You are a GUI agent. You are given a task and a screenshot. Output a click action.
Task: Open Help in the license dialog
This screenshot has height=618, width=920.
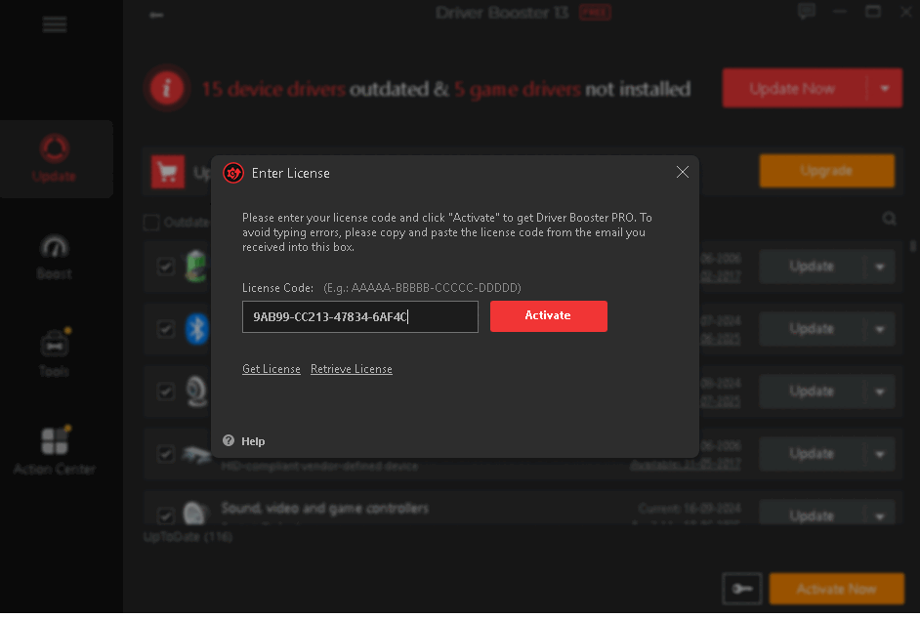point(244,441)
